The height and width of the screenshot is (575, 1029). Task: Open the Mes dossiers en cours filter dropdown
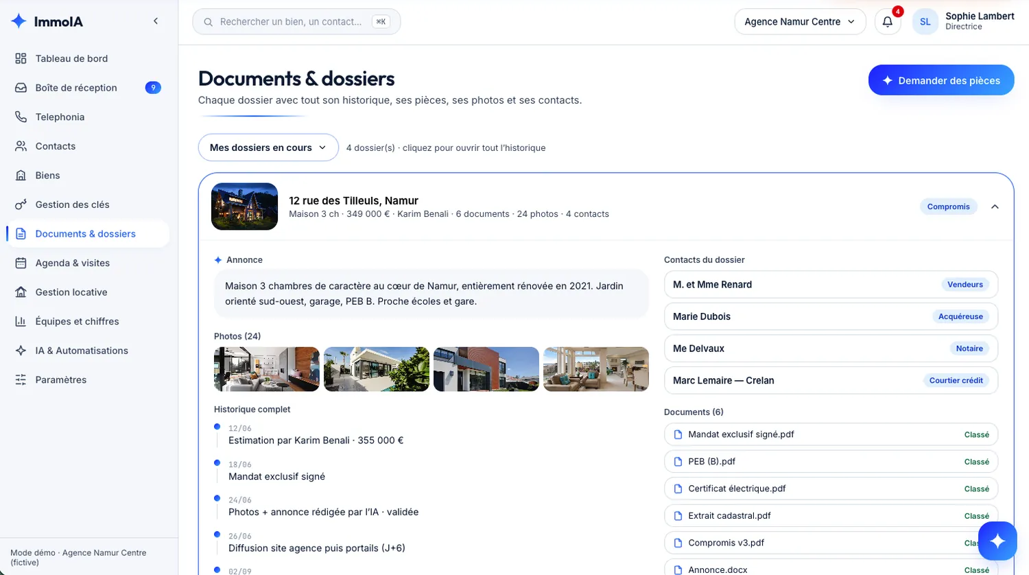pyautogui.click(x=268, y=148)
